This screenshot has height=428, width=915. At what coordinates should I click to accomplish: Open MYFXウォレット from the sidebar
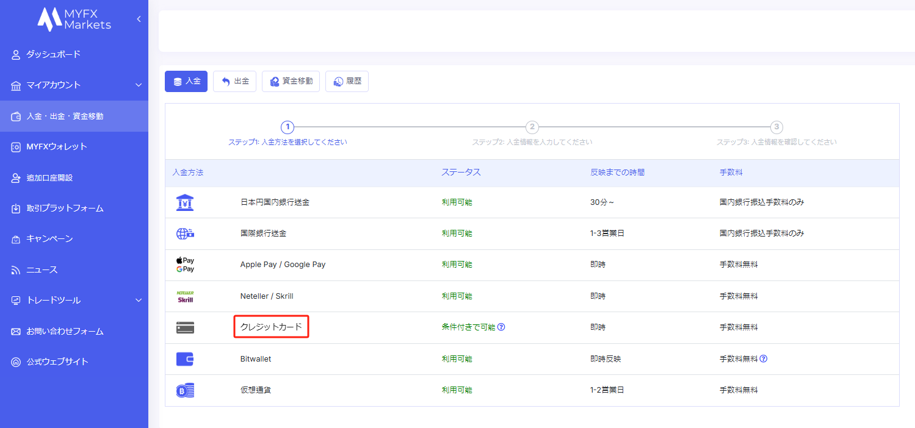56,146
